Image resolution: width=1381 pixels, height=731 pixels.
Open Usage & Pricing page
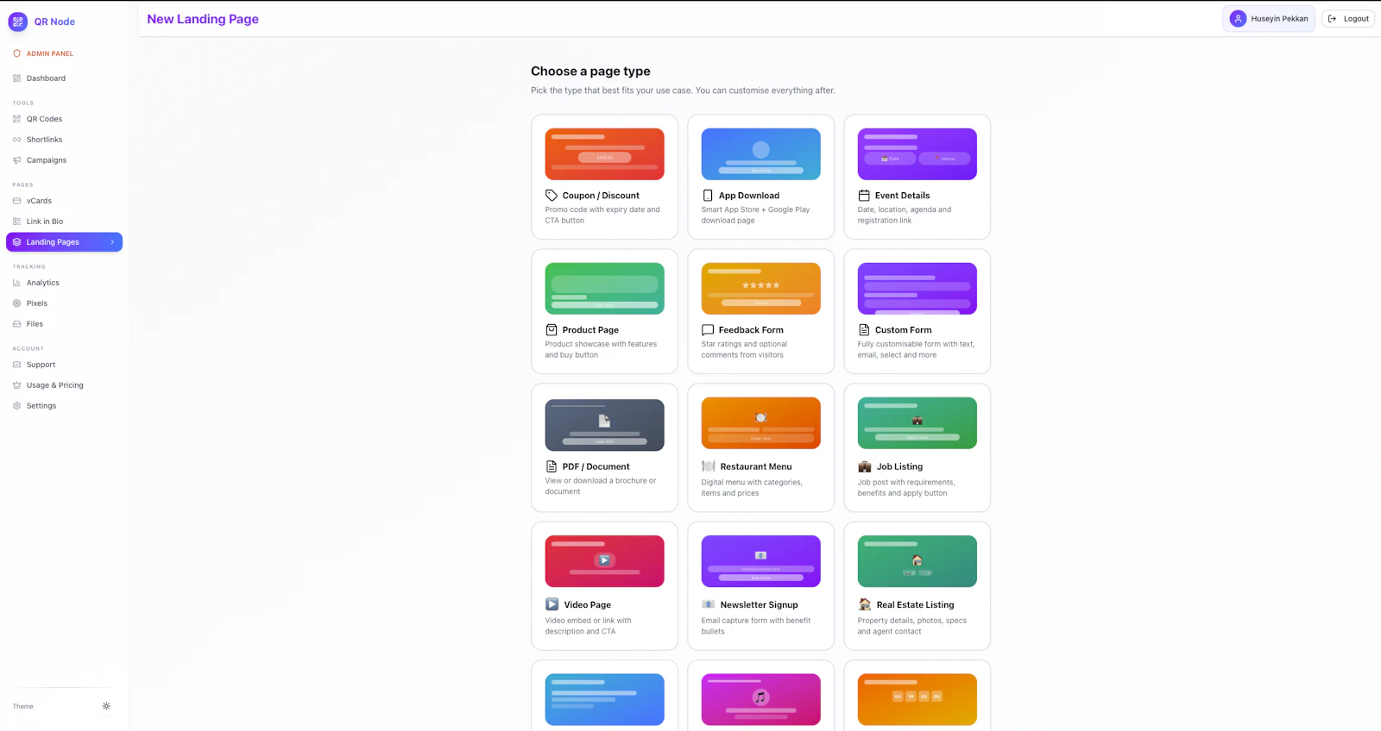tap(65, 385)
